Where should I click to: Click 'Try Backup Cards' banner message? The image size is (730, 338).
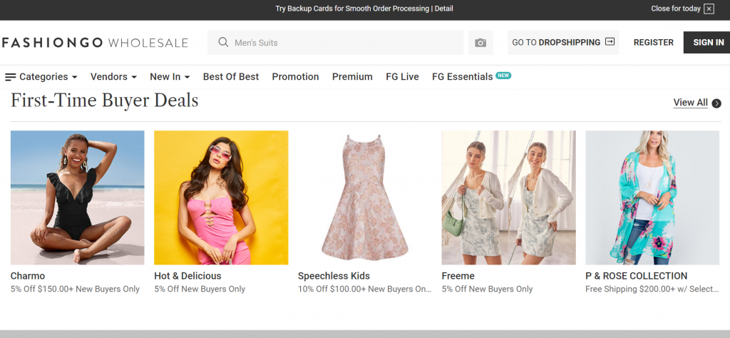(352, 9)
